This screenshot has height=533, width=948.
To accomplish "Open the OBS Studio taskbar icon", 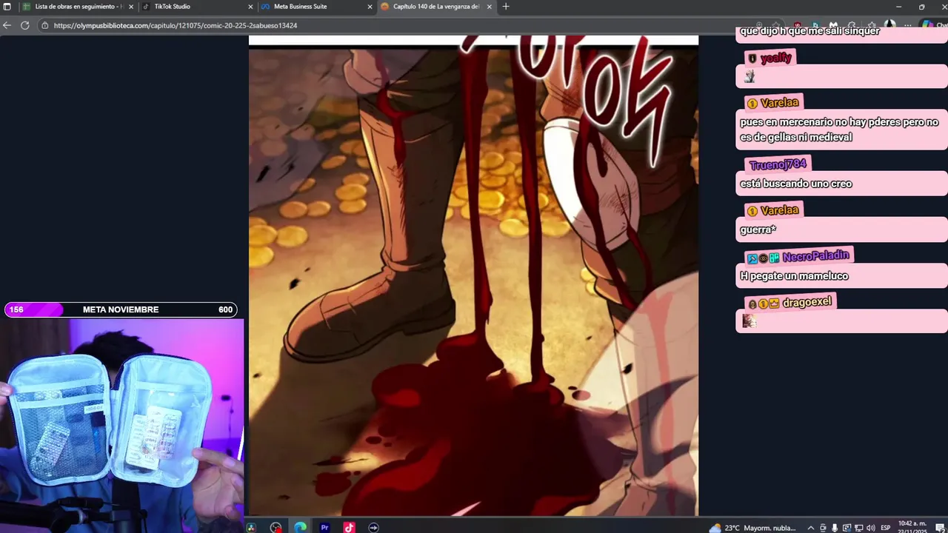I will (276, 527).
